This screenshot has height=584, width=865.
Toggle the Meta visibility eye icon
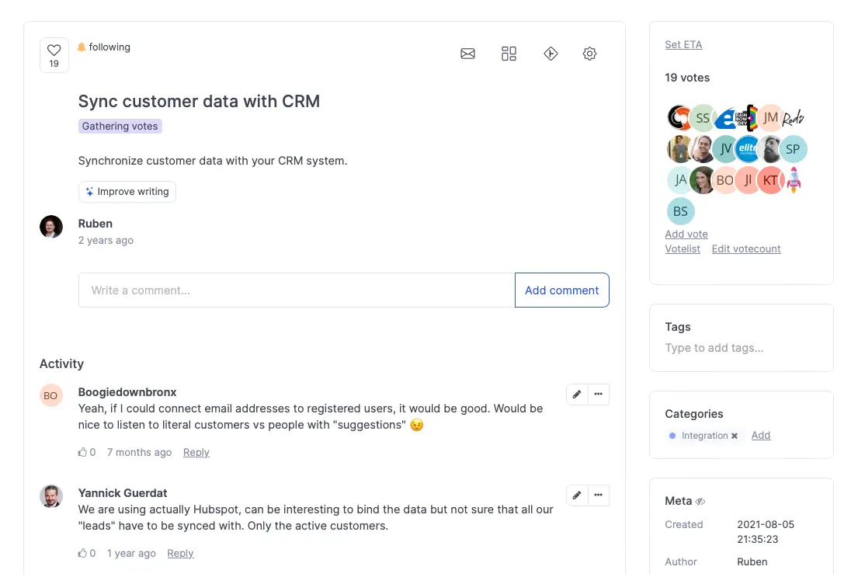point(700,502)
